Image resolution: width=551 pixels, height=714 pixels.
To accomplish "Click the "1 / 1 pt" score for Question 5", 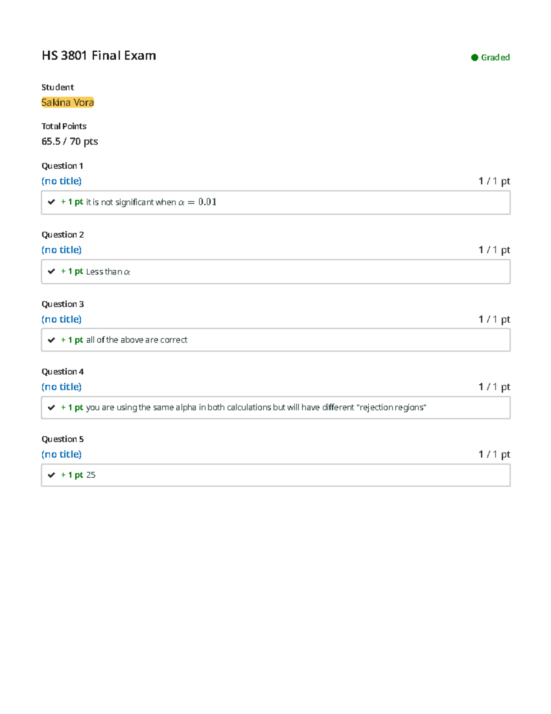I will [x=494, y=455].
